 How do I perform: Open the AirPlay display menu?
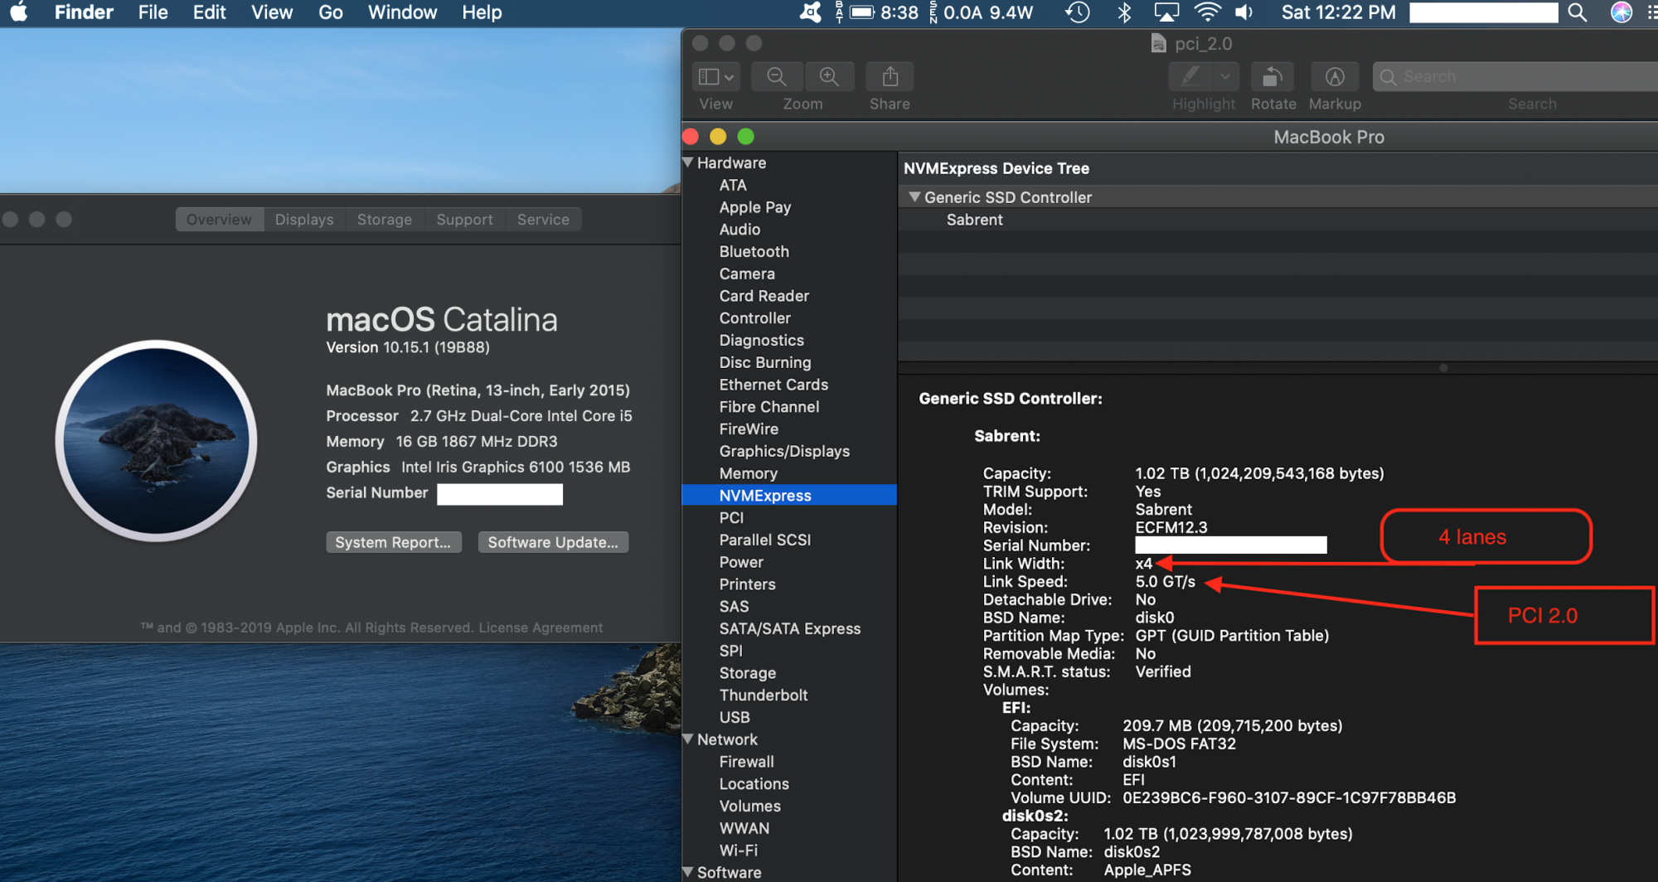[x=1166, y=12]
